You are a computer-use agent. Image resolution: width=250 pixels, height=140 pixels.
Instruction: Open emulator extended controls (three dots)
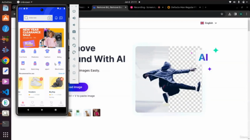74,79
